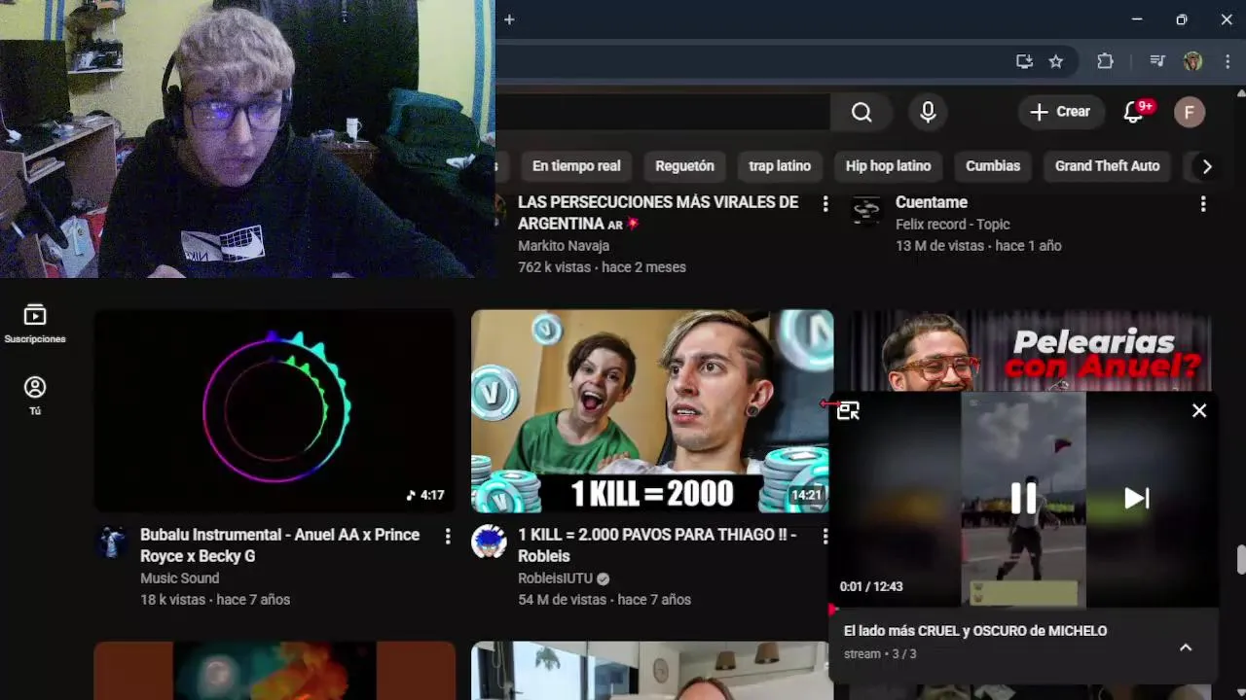Minimize the Chrome window
This screenshot has width=1246, height=700.
tap(1137, 19)
